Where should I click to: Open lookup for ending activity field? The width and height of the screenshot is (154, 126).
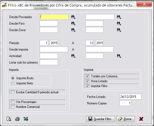[119, 56]
